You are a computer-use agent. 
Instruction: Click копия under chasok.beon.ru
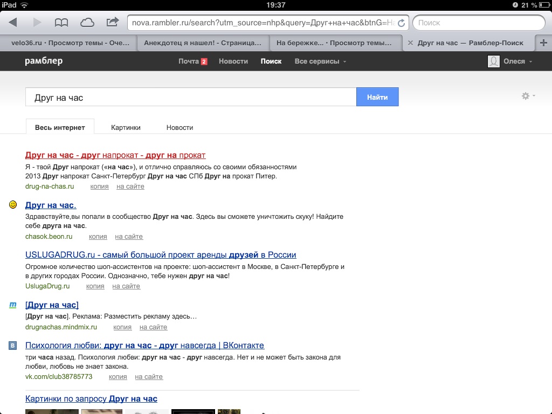[98, 237]
